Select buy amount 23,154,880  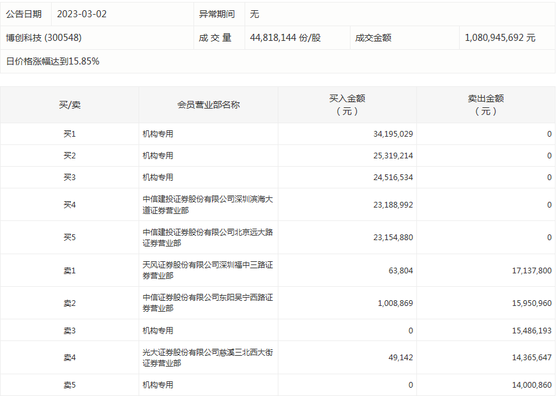tap(393, 238)
